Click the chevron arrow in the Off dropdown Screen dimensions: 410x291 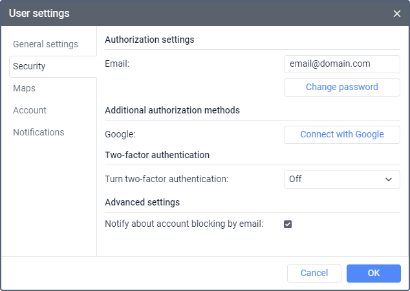(x=389, y=179)
